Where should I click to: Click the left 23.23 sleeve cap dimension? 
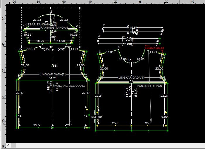click(37, 20)
